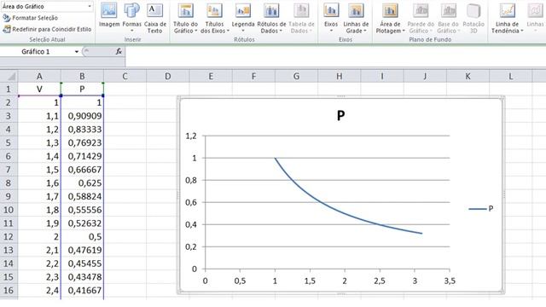Click the Parede do Gráfico icon
The height and width of the screenshot is (307, 546).
(421, 18)
